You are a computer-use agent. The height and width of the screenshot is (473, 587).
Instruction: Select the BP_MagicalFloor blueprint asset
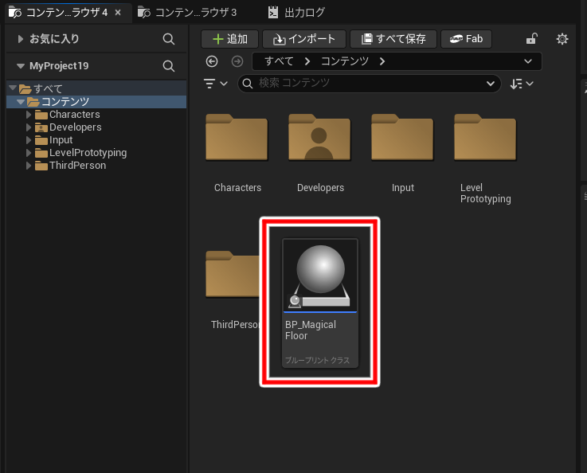320,303
